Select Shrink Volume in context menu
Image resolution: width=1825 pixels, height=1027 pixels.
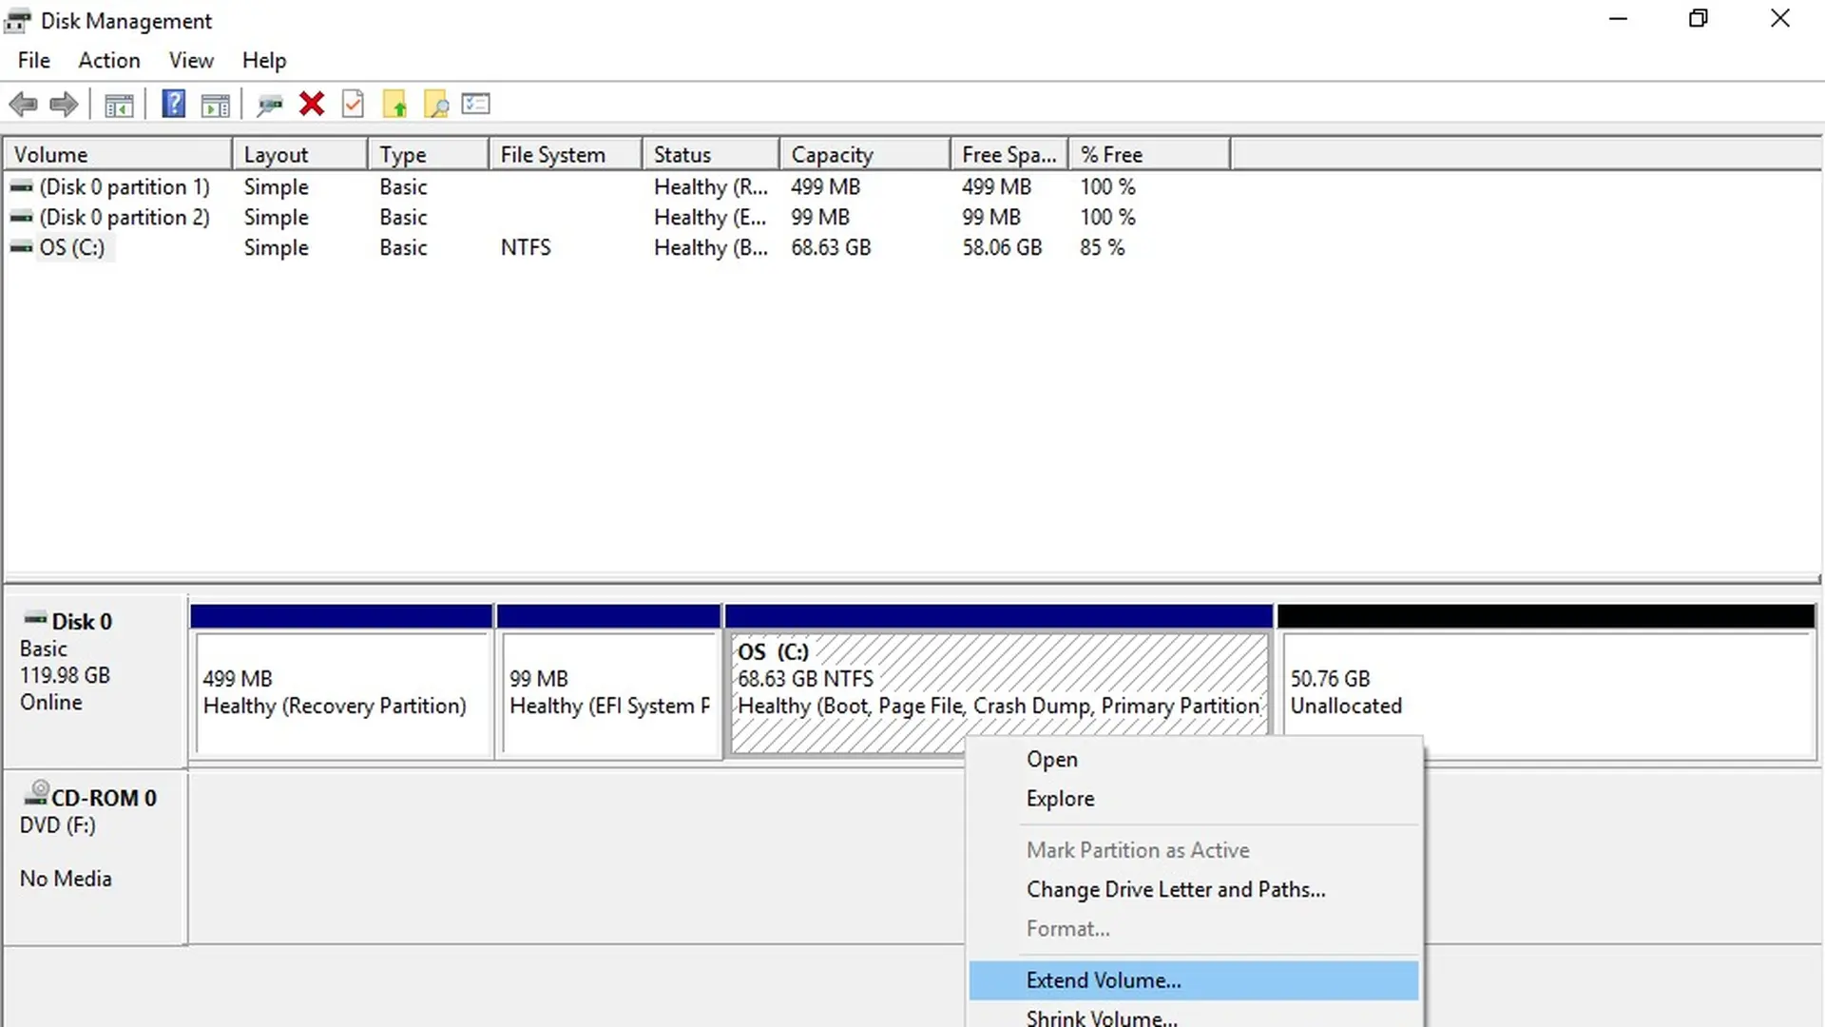1194,1015
